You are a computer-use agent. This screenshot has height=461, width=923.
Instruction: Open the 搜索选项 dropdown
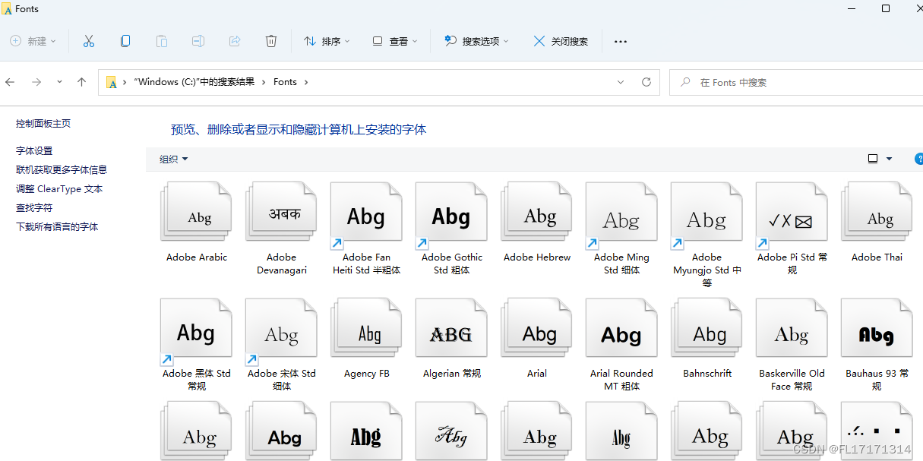point(477,41)
